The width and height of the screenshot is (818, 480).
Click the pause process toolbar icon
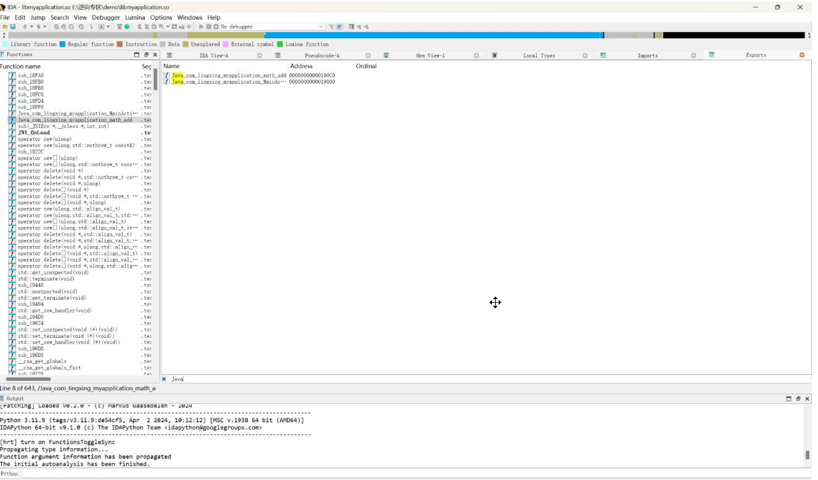[209, 27]
